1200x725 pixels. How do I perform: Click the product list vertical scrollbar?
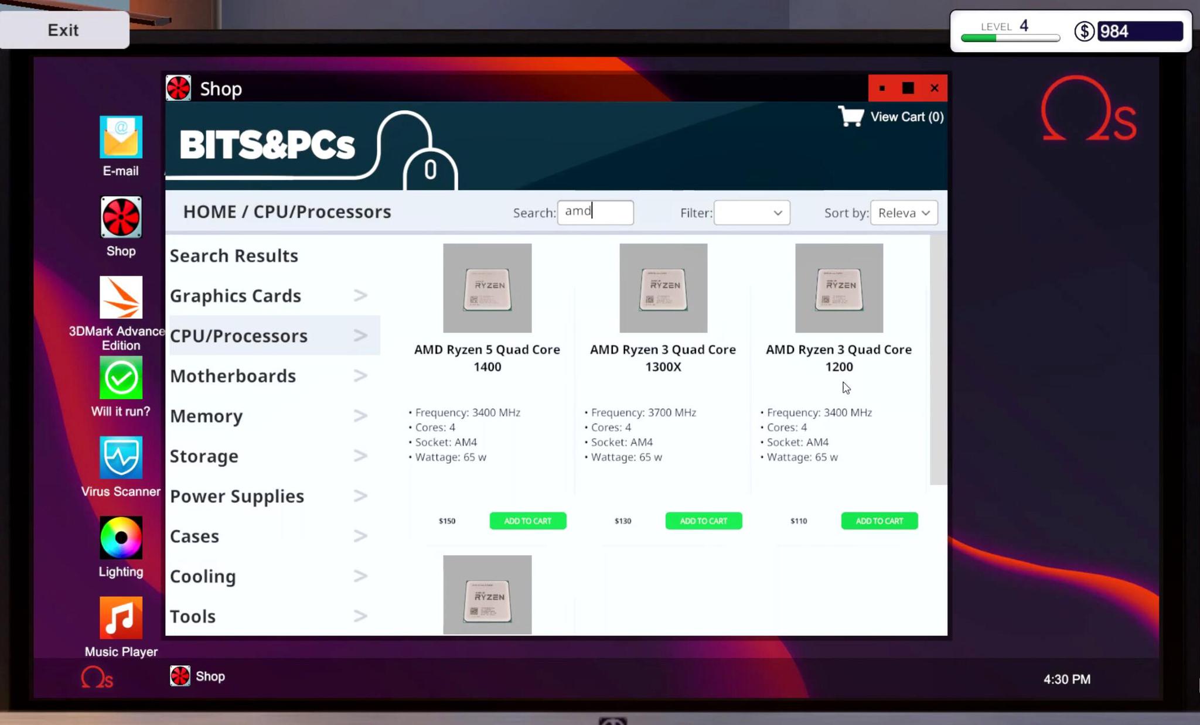click(938, 360)
